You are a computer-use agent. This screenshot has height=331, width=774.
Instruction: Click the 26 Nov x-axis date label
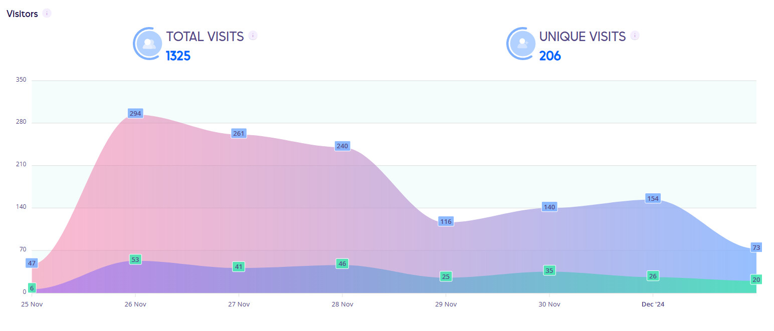pyautogui.click(x=135, y=304)
